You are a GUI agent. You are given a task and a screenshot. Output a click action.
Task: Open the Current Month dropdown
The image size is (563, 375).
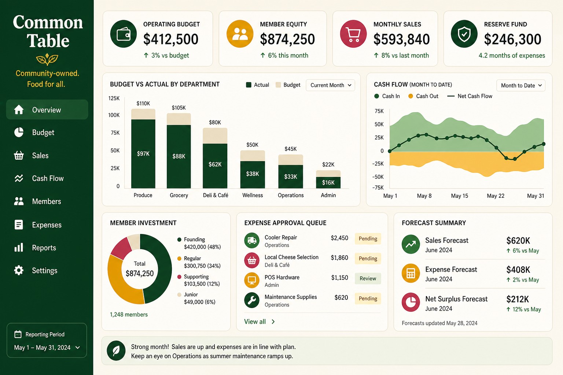330,85
